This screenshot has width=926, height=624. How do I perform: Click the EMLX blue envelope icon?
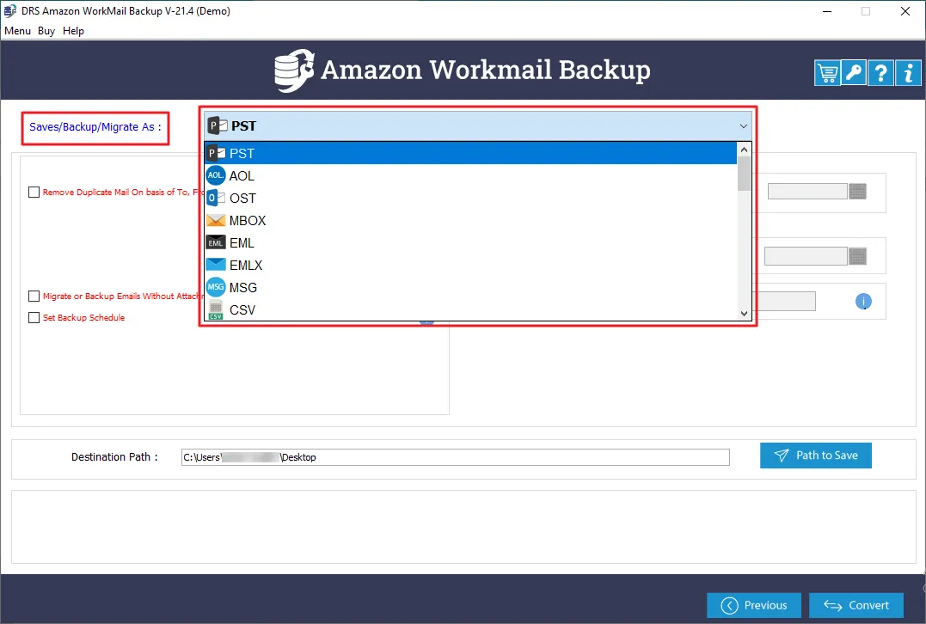point(216,265)
